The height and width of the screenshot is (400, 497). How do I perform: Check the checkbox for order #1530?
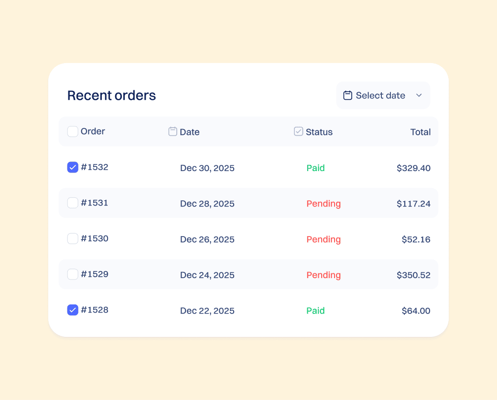click(x=73, y=238)
